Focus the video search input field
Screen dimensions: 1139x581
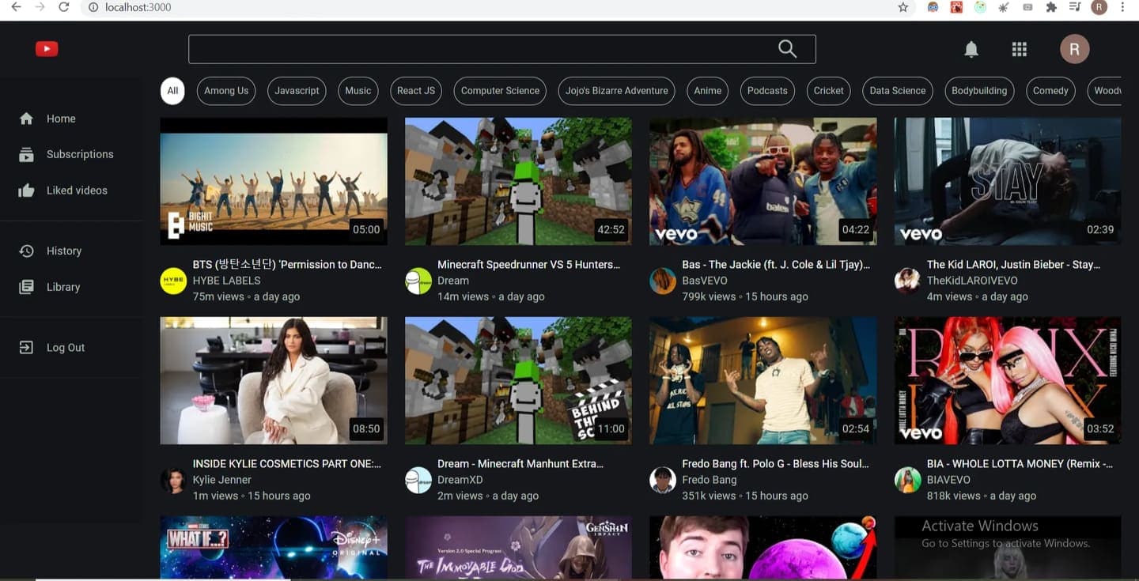(x=482, y=49)
